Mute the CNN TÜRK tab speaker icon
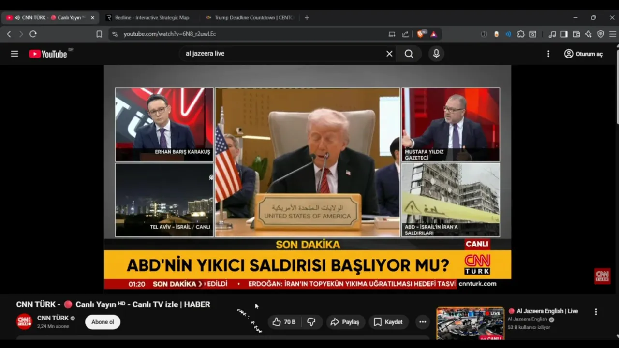The height and width of the screenshot is (348, 619). pos(17,18)
